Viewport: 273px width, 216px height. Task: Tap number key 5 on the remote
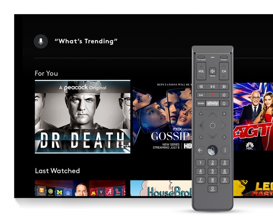pyautogui.click(x=212, y=171)
